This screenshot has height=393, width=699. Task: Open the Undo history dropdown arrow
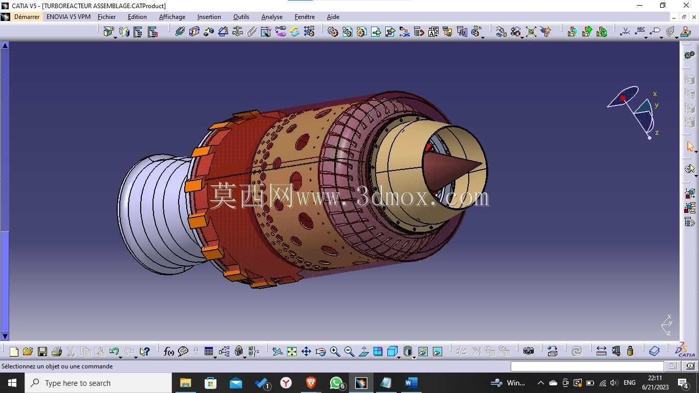tap(120, 357)
